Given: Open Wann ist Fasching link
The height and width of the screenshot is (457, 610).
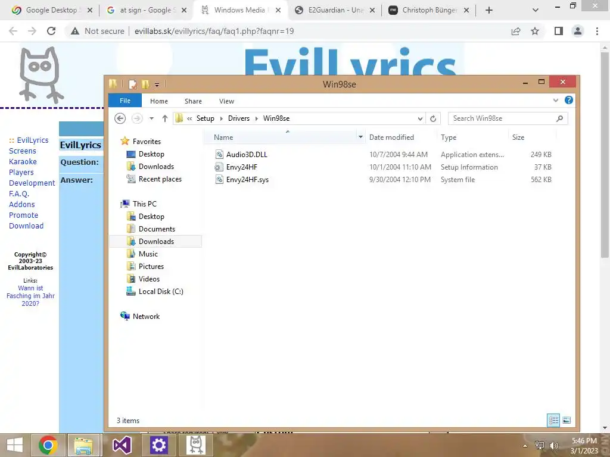Looking at the screenshot, I should click(x=30, y=296).
